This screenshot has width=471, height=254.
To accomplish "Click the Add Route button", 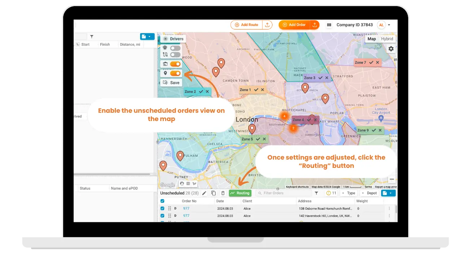I will (x=247, y=25).
